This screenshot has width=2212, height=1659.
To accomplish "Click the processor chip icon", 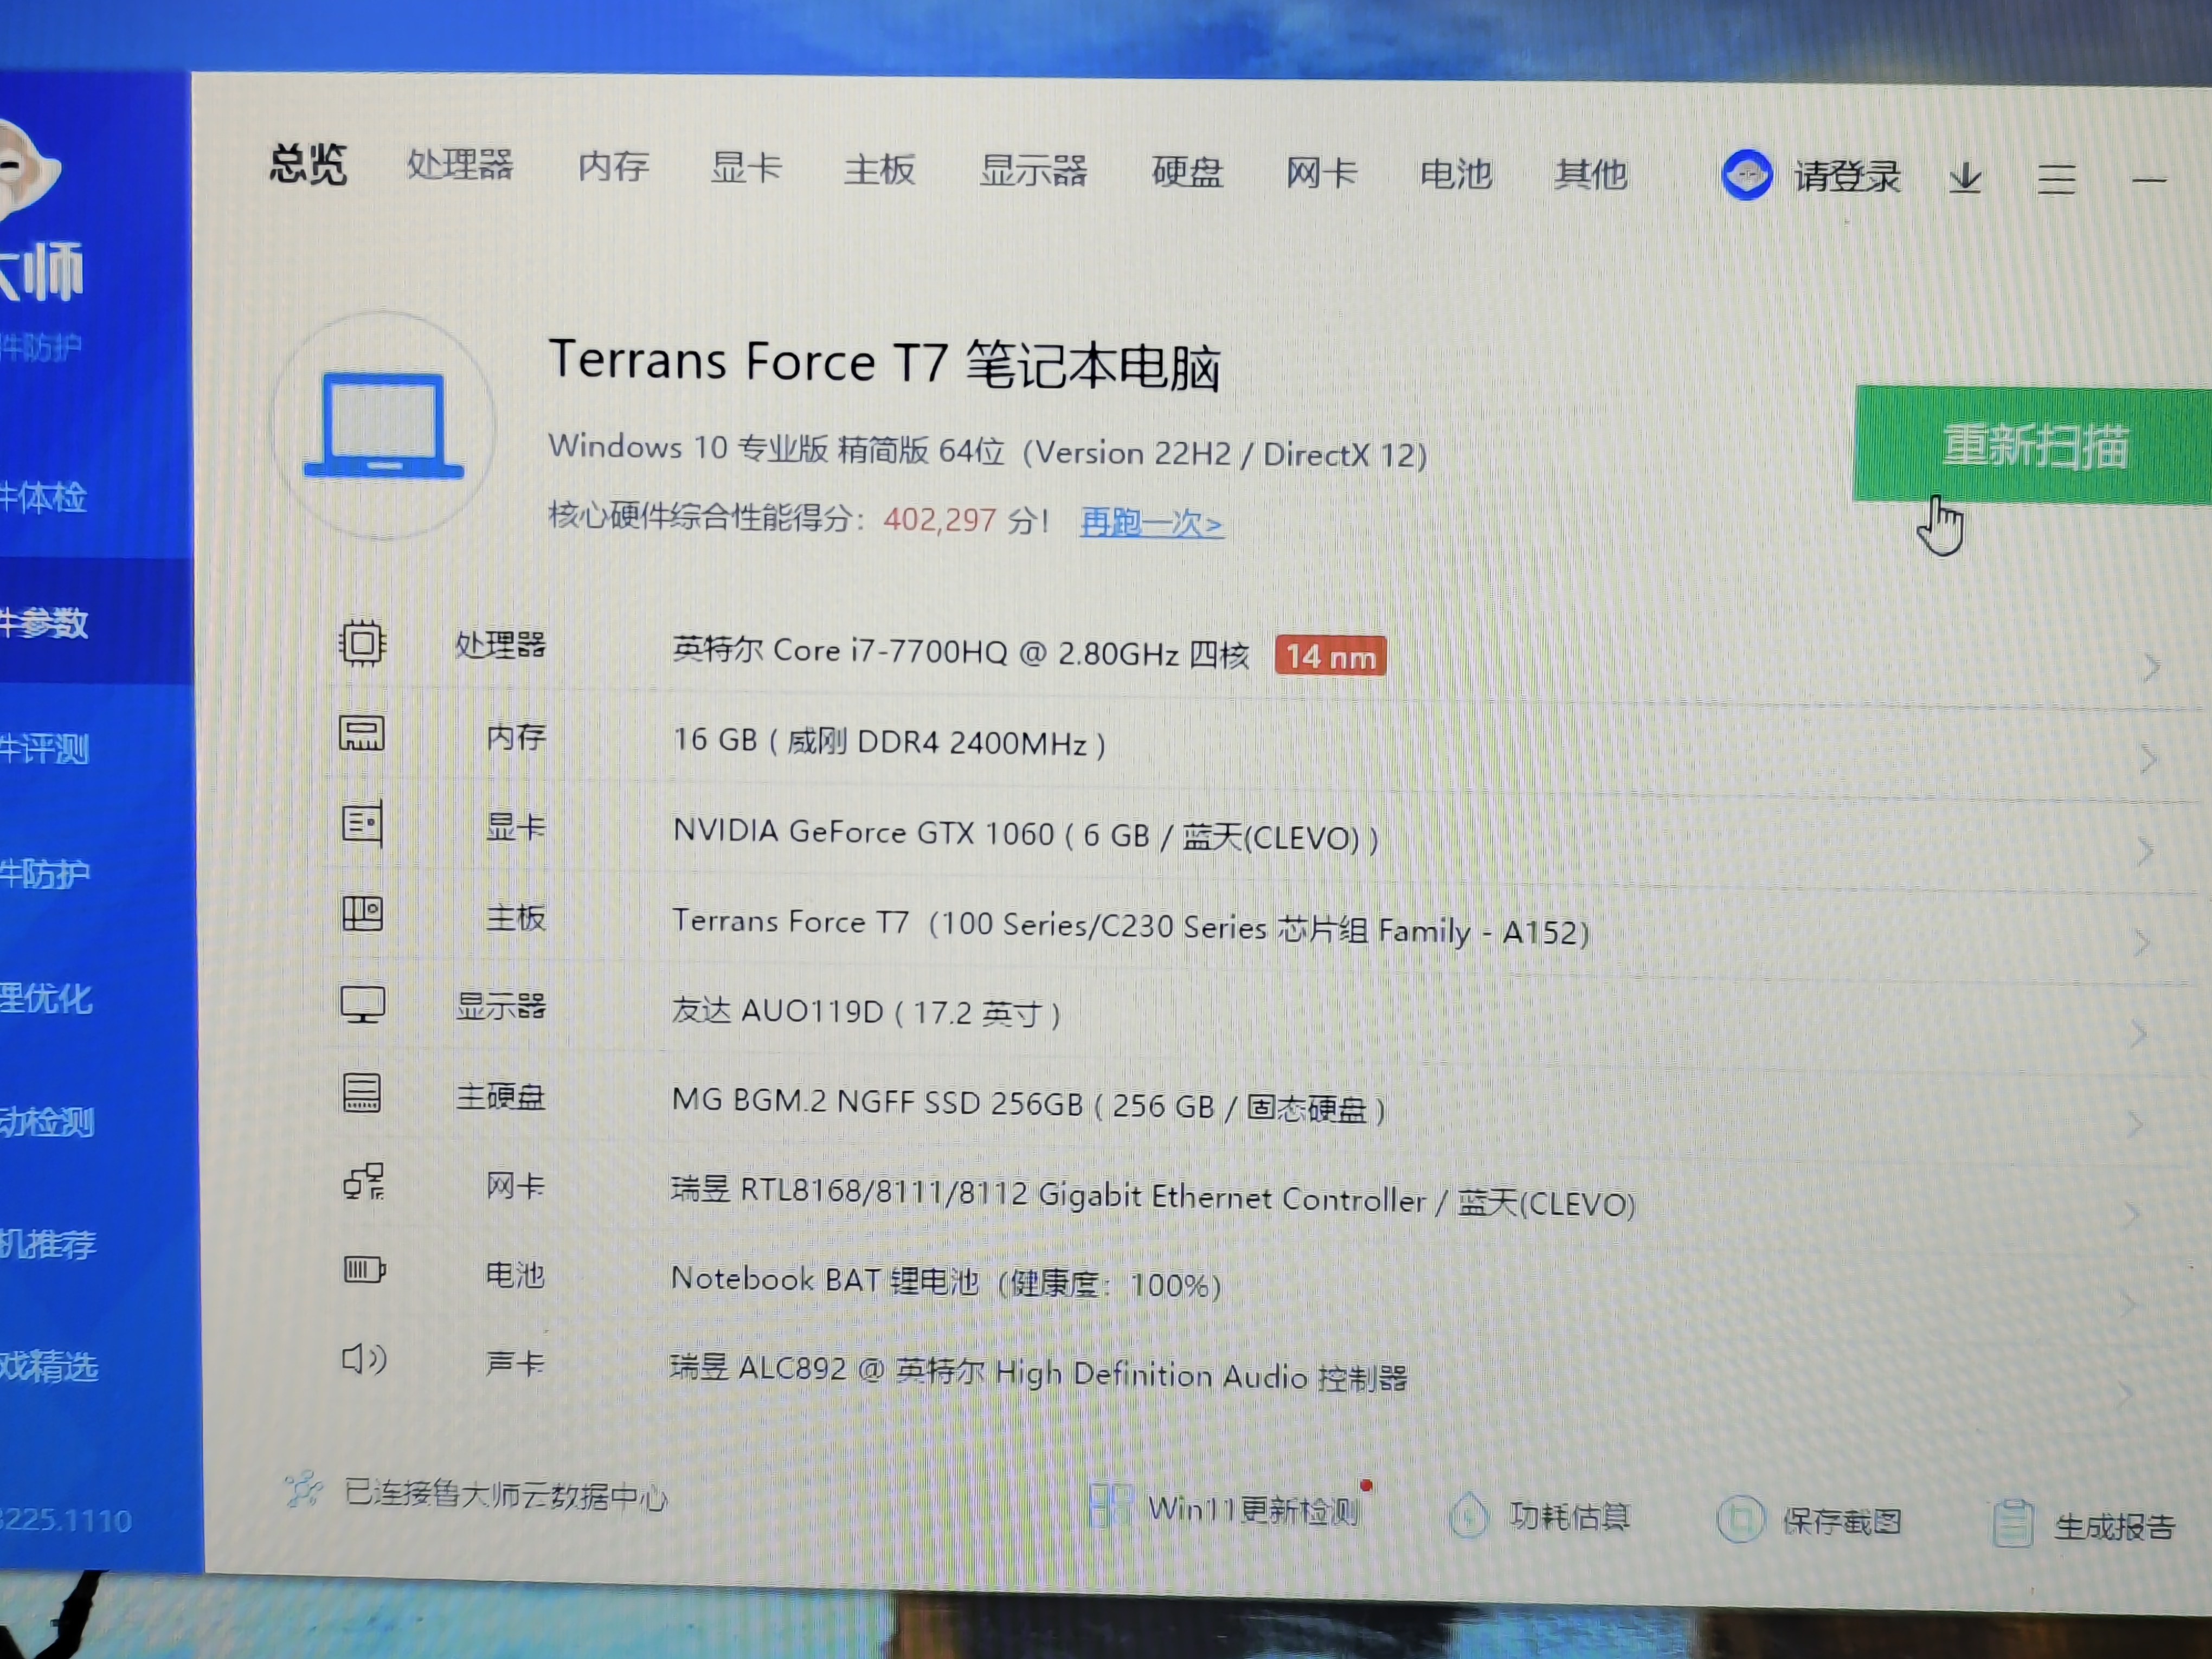I will click(361, 643).
